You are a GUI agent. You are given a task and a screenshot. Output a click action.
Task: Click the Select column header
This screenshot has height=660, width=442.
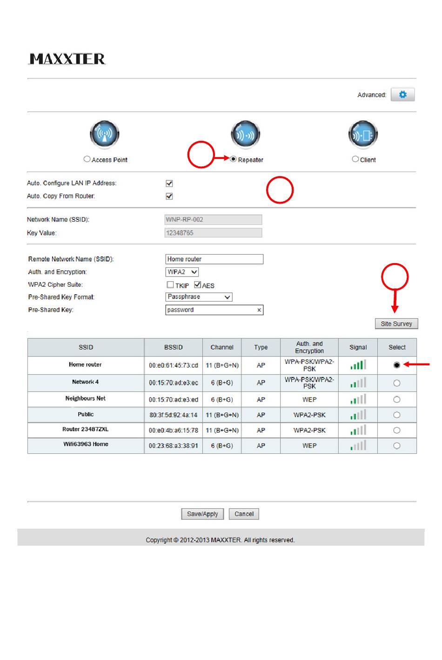click(397, 347)
